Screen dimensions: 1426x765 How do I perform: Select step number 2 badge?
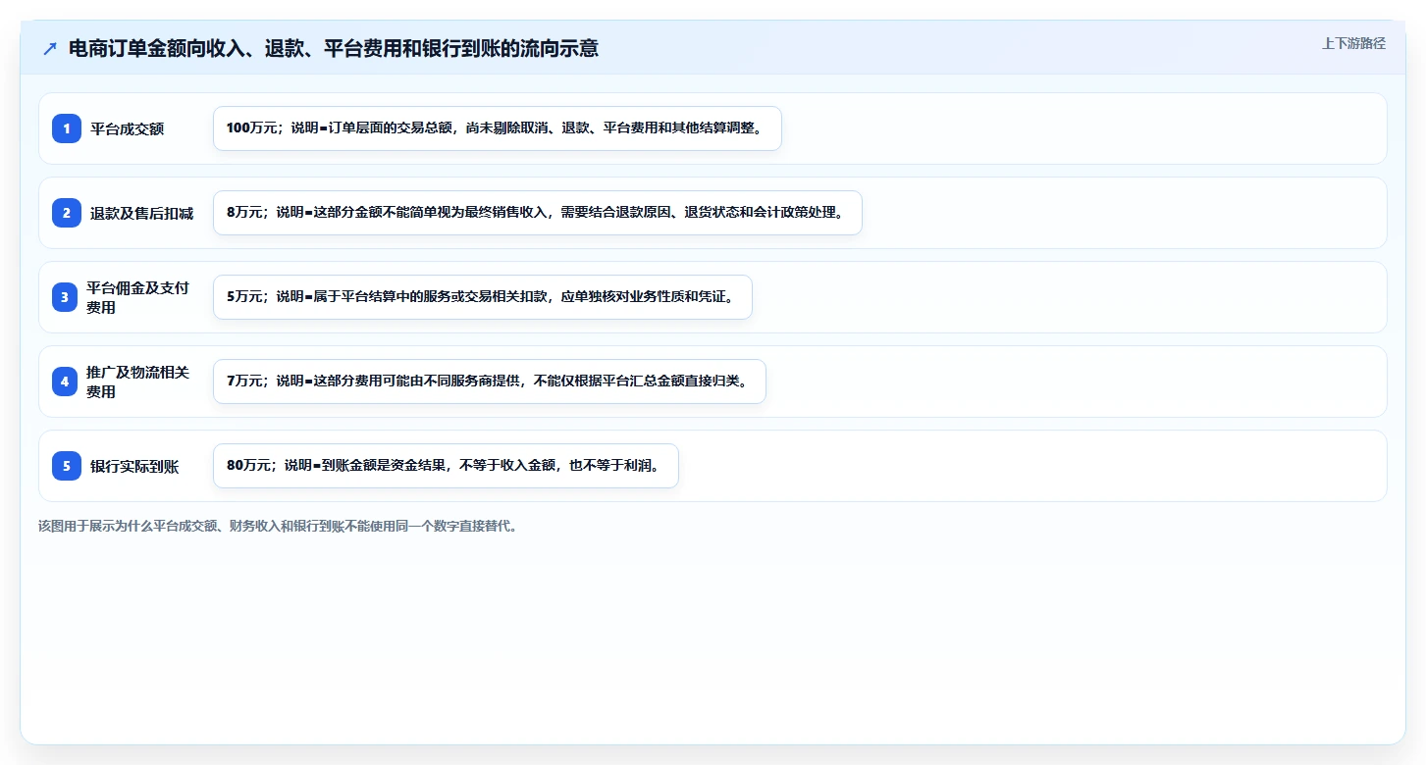tap(67, 213)
